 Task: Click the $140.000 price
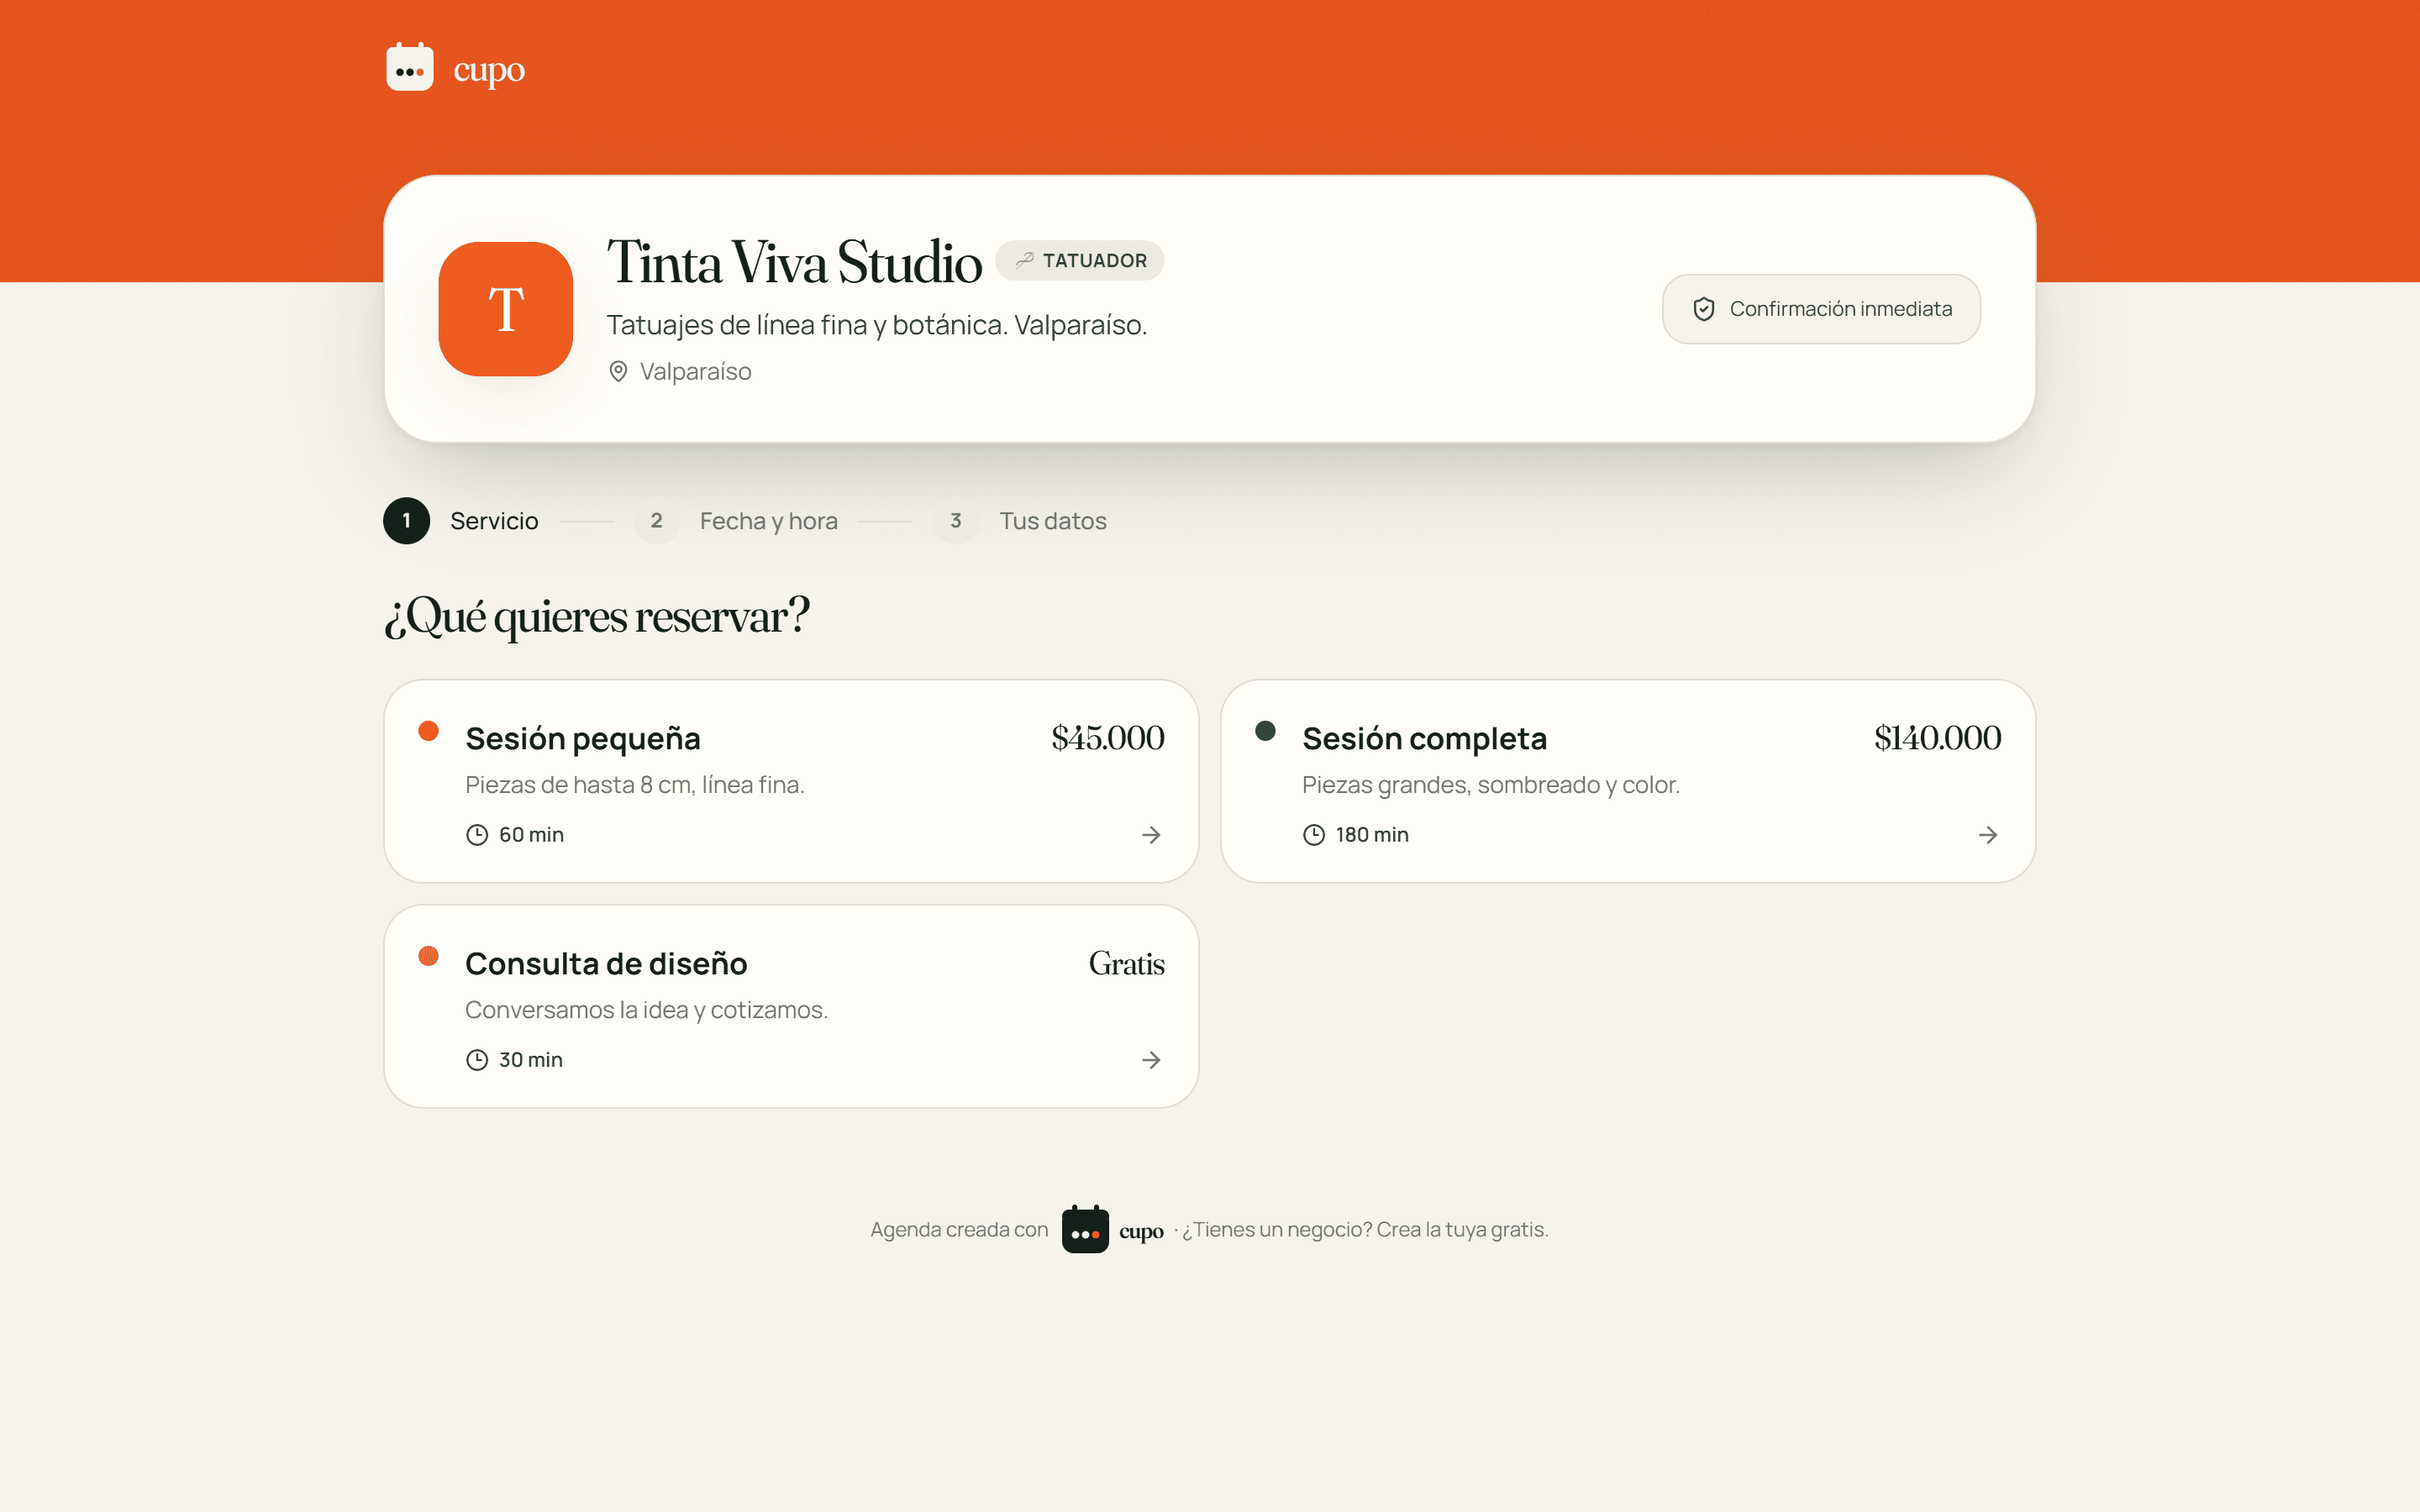click(1938, 738)
